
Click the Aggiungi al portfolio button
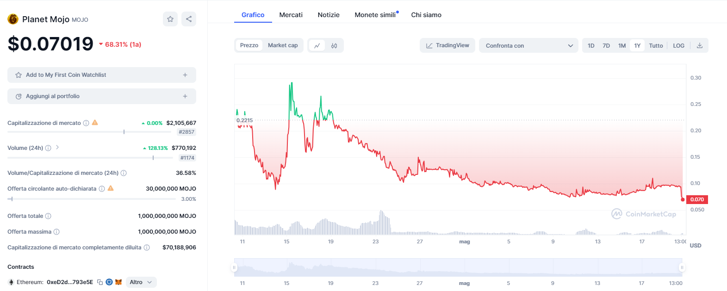tap(102, 96)
